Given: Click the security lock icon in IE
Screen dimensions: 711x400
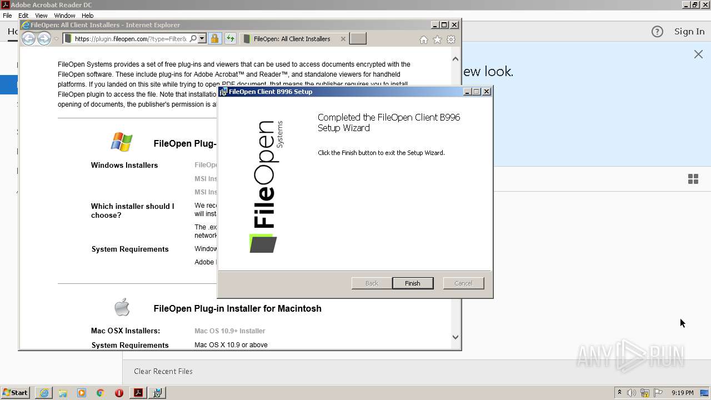Looking at the screenshot, I should [214, 38].
